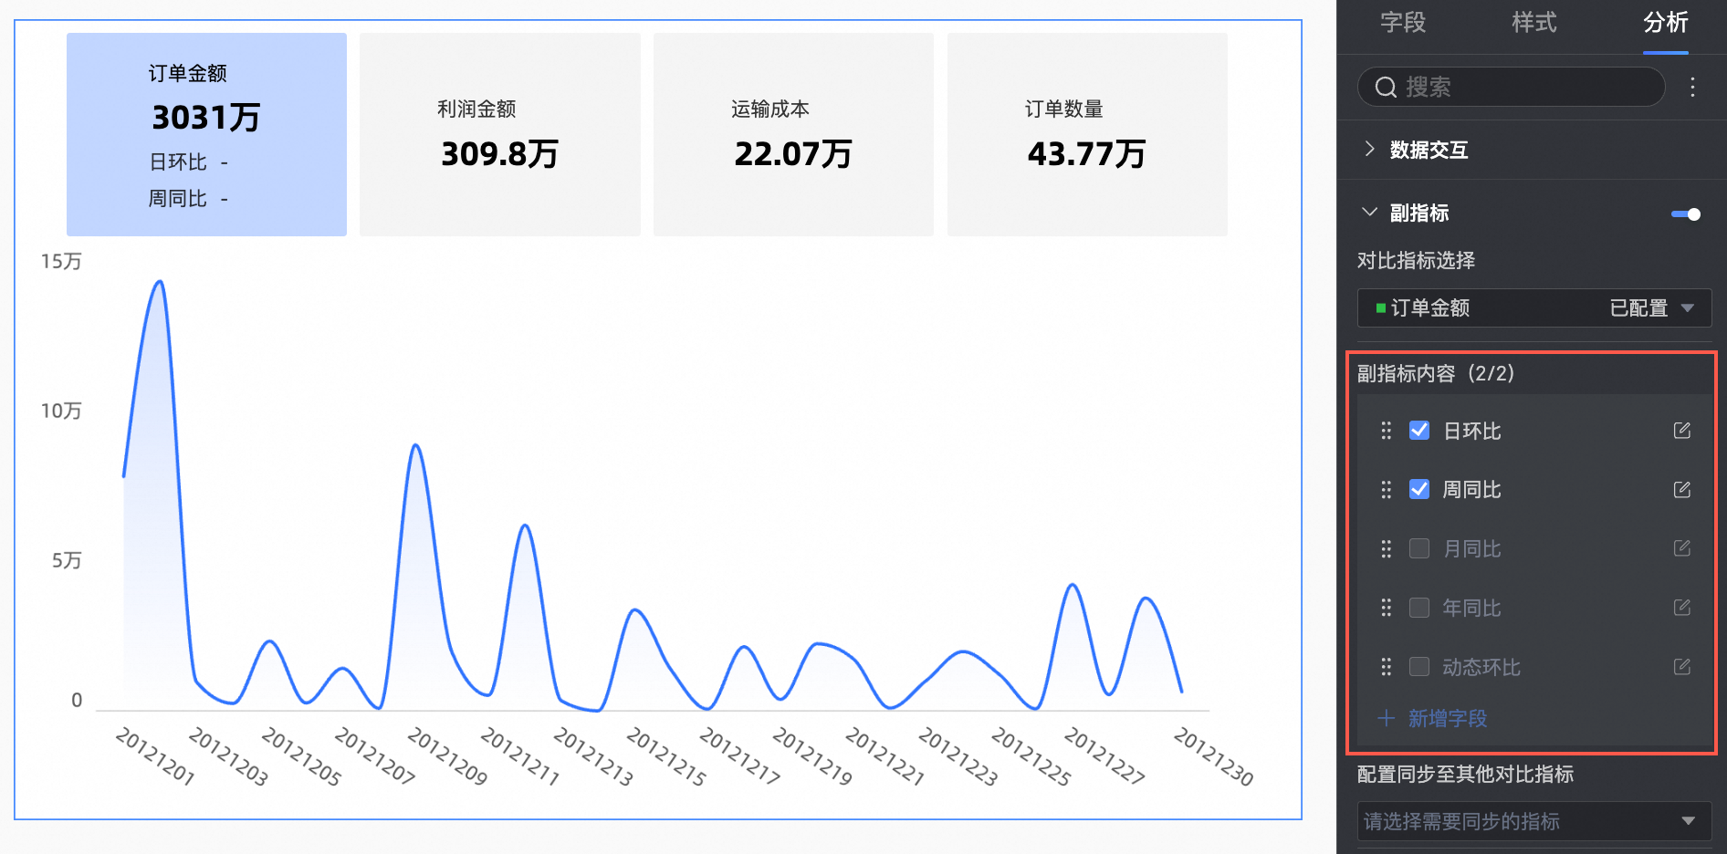Uncheck the 日环比 checkbox
The image size is (1727, 854).
click(1419, 431)
